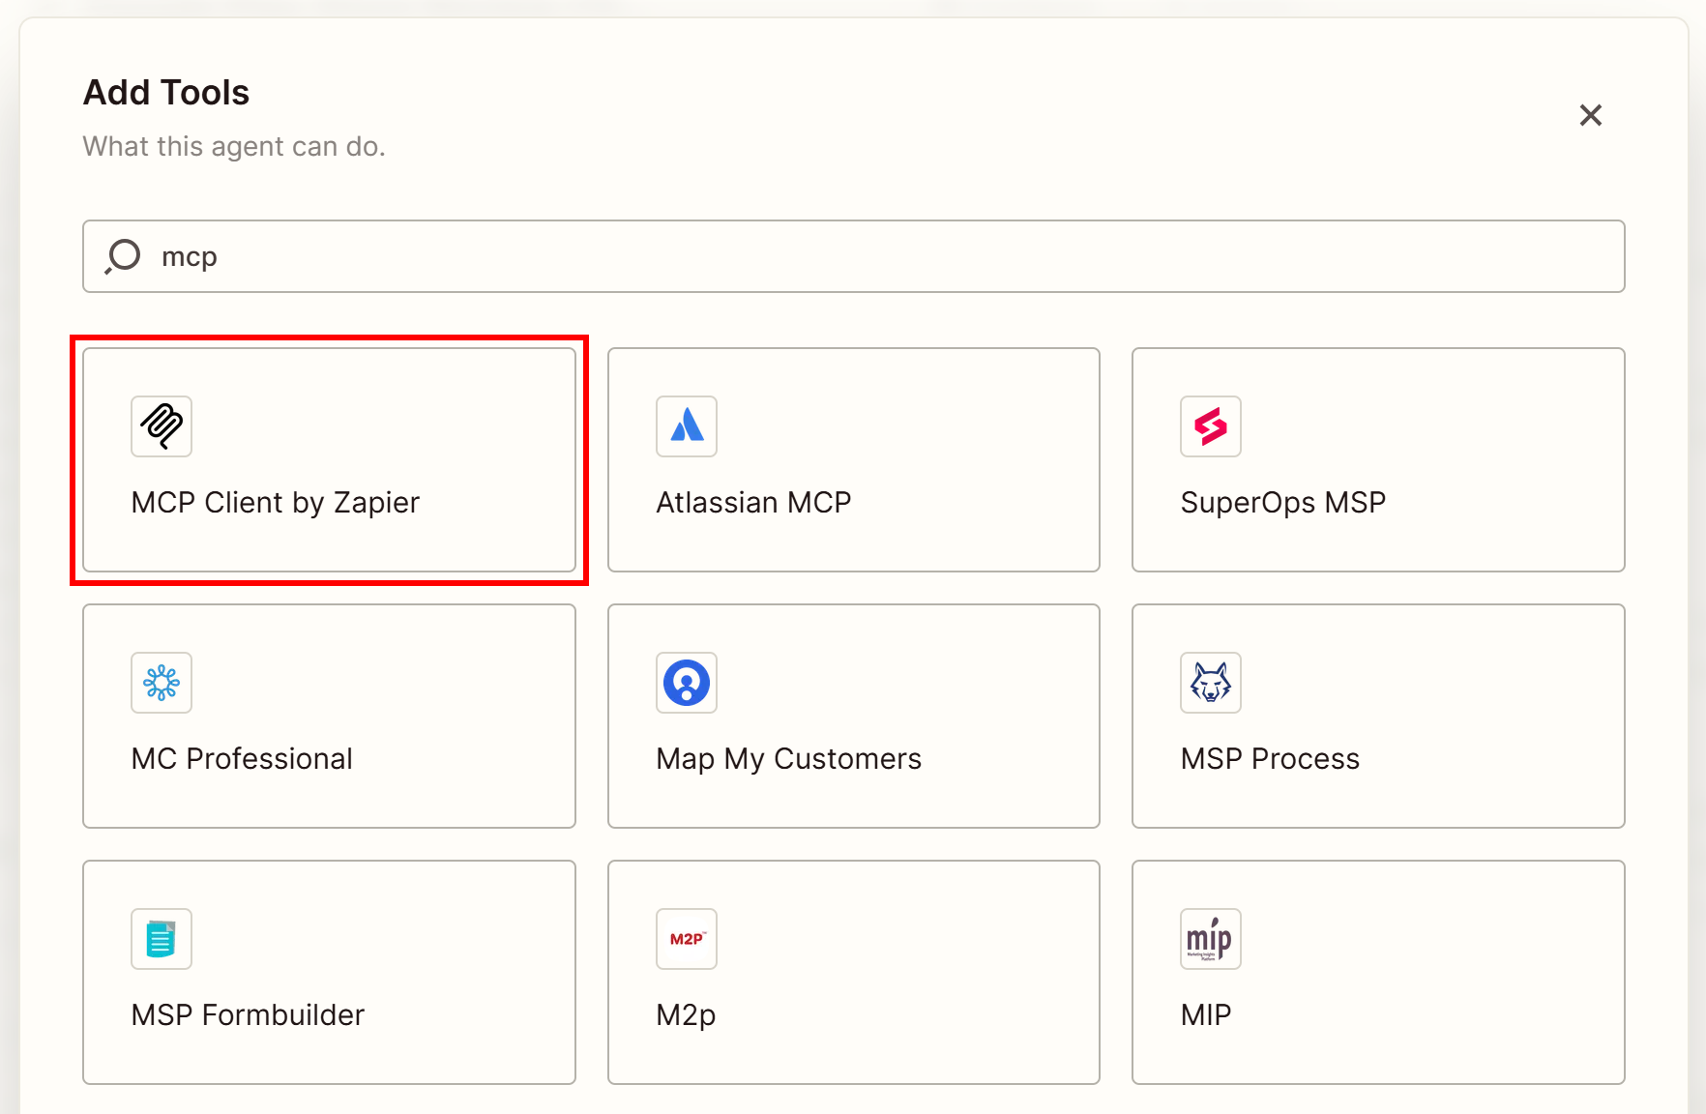Click the MSP Formbuilder document icon
Viewport: 1706px width, 1114px height.
(161, 939)
